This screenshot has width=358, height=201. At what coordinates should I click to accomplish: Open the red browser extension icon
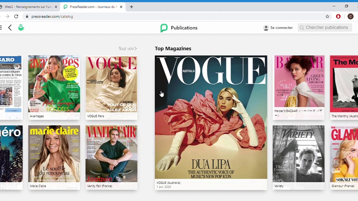(x=338, y=16)
